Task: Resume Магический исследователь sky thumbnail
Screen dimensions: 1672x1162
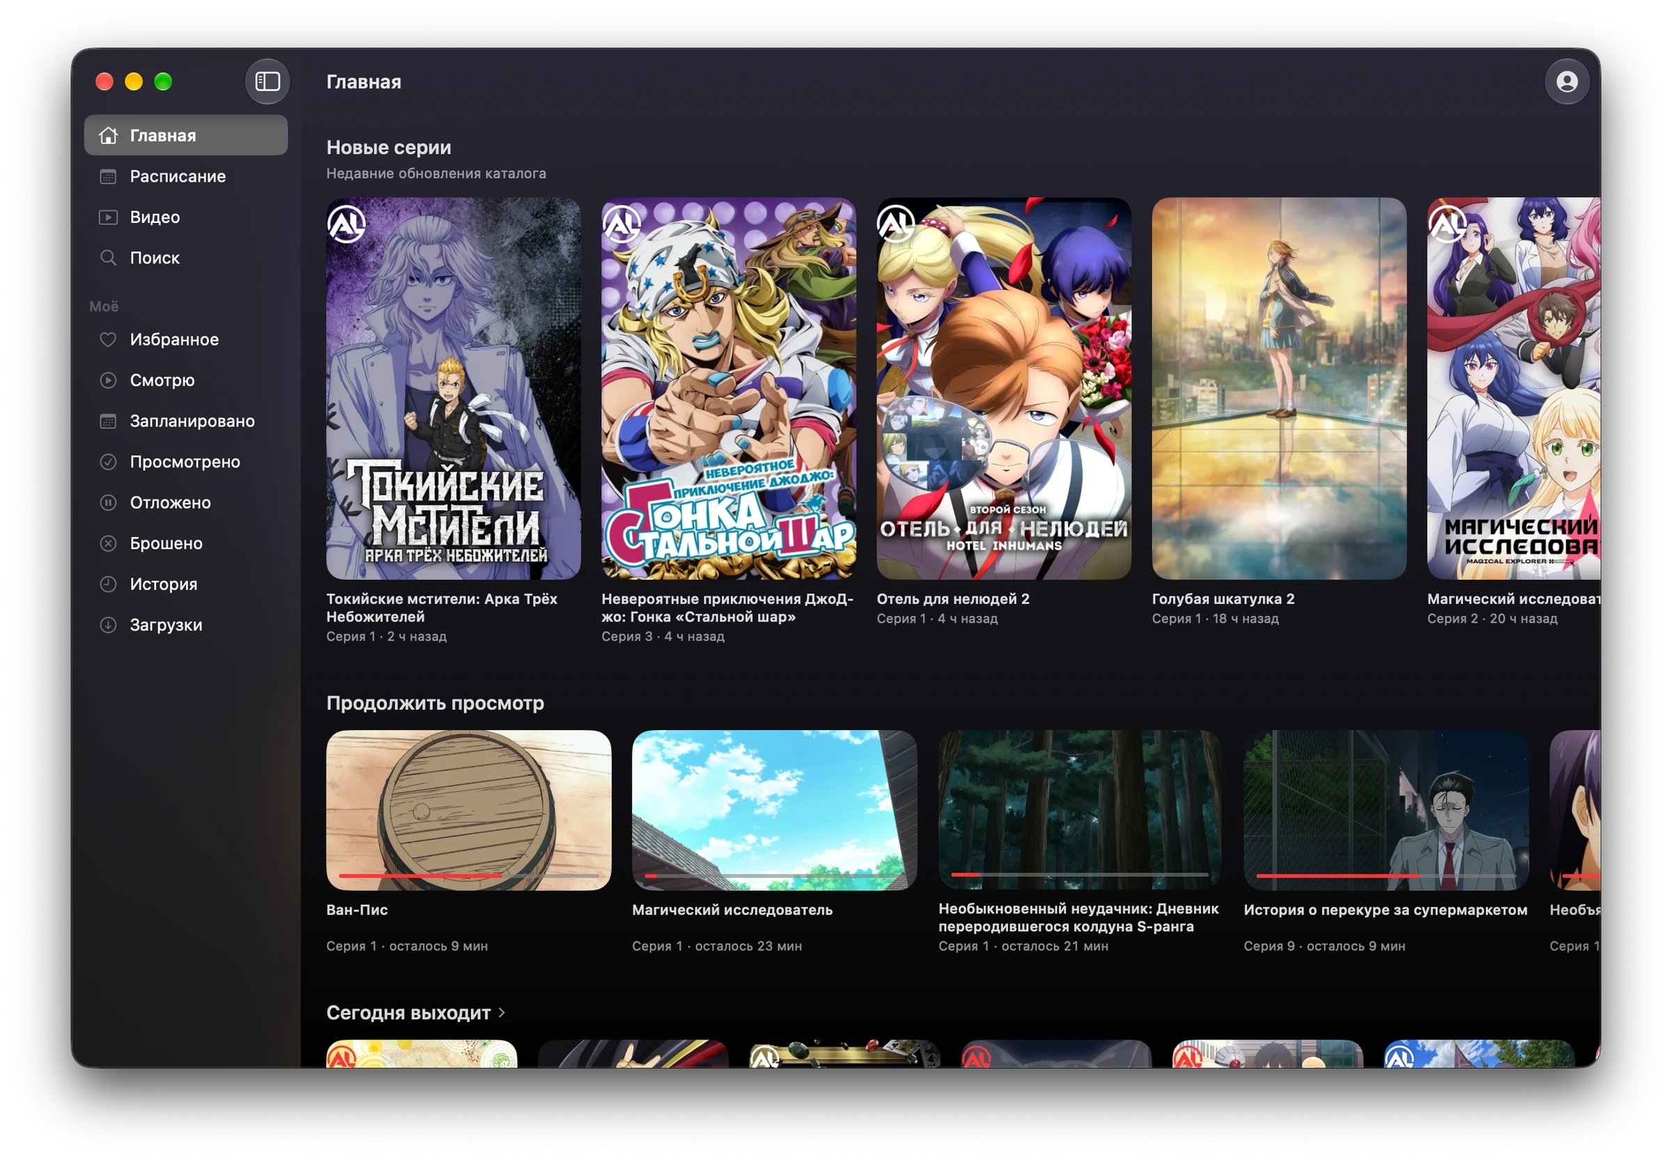Action: 774,809
